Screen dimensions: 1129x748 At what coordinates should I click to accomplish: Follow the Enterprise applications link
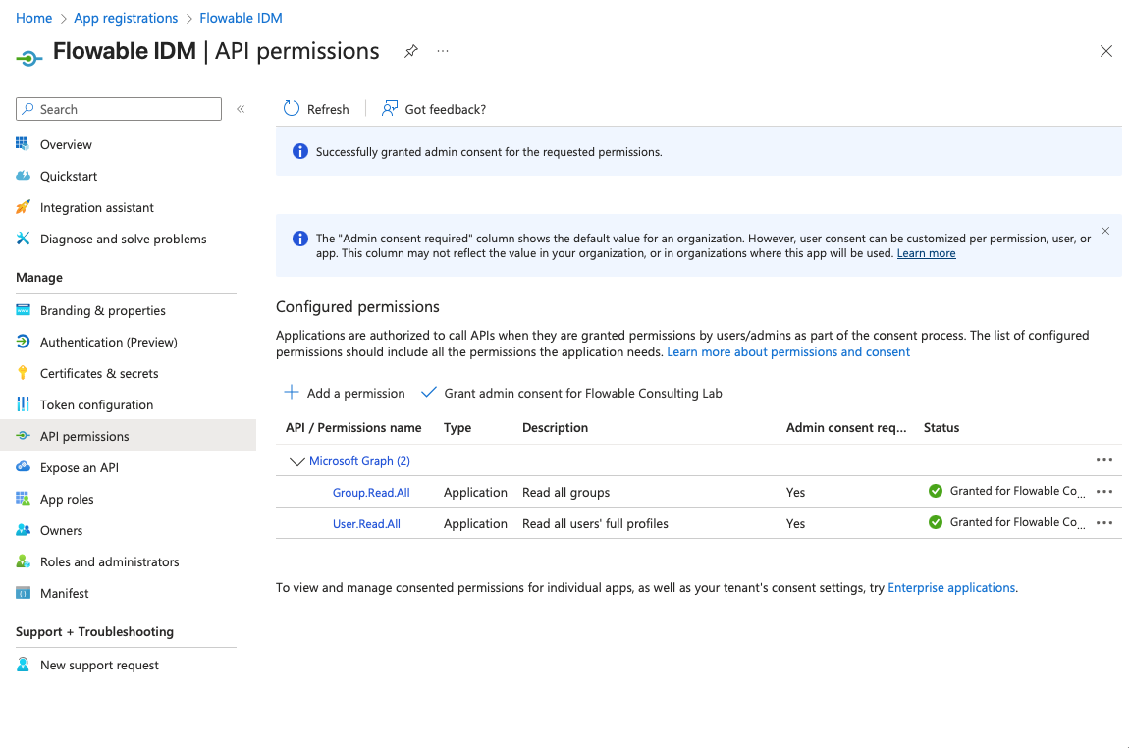point(950,588)
